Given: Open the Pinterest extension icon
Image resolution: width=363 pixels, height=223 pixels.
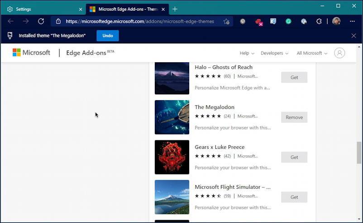Looking at the screenshot, I should (x=243, y=22).
